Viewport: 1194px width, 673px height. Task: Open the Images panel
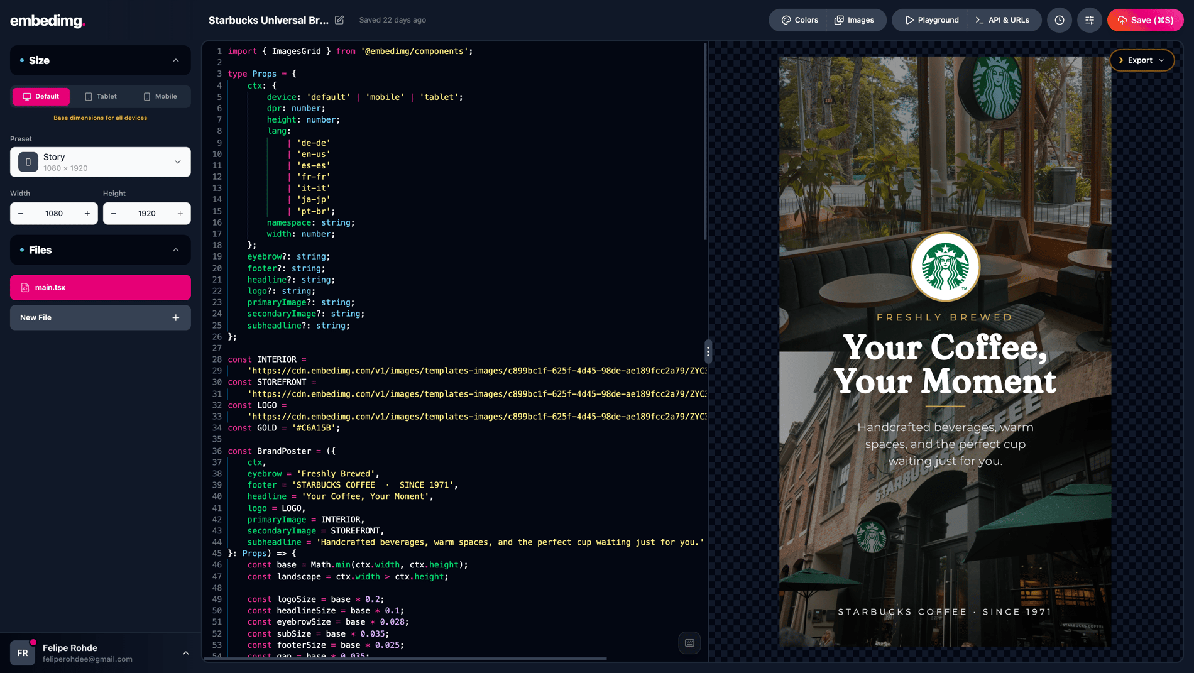[x=854, y=20]
